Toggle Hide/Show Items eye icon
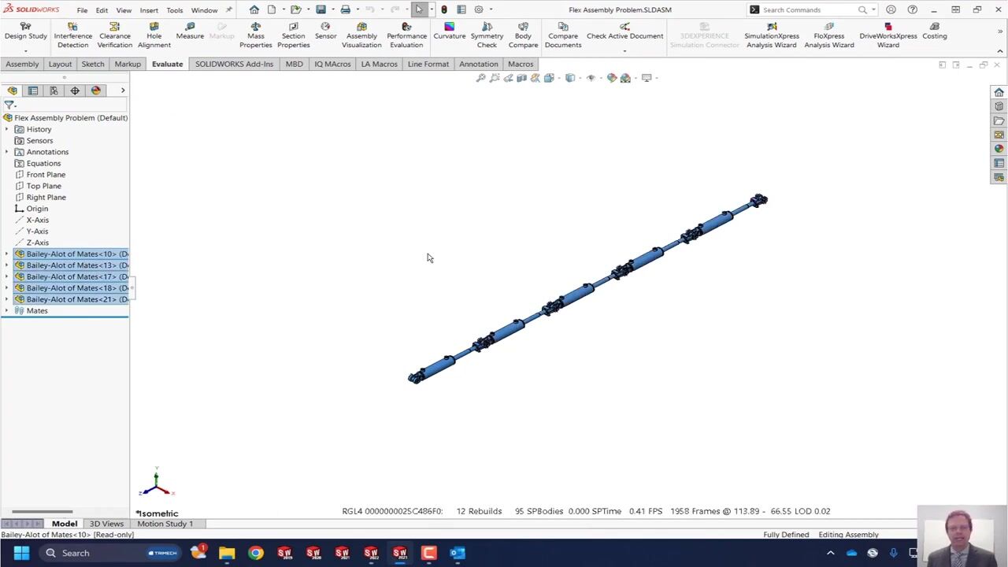This screenshot has height=567, width=1008. (591, 78)
